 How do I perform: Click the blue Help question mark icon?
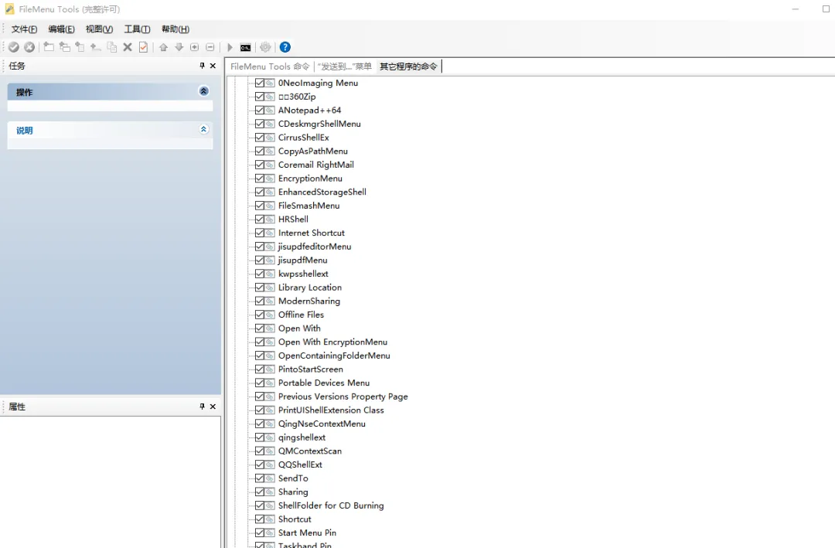(285, 47)
